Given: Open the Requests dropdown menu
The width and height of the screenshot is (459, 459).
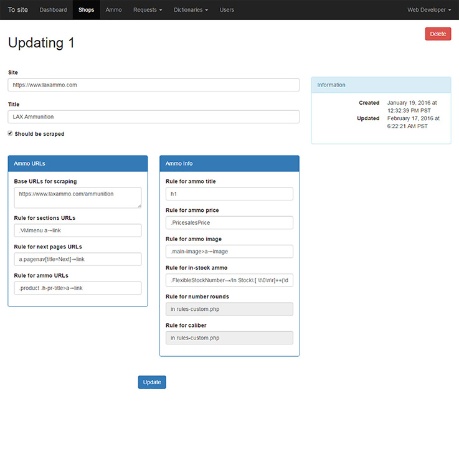Looking at the screenshot, I should tap(148, 10).
